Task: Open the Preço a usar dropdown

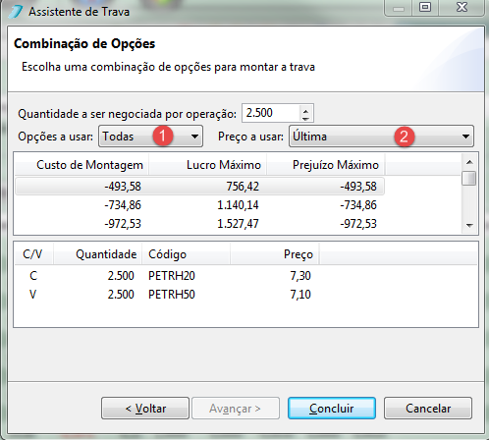Action: [381, 137]
